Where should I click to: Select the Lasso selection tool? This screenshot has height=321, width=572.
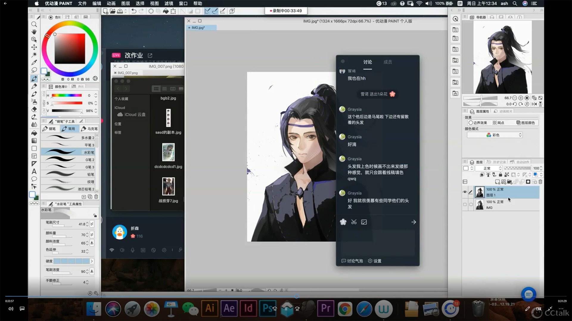click(x=34, y=70)
